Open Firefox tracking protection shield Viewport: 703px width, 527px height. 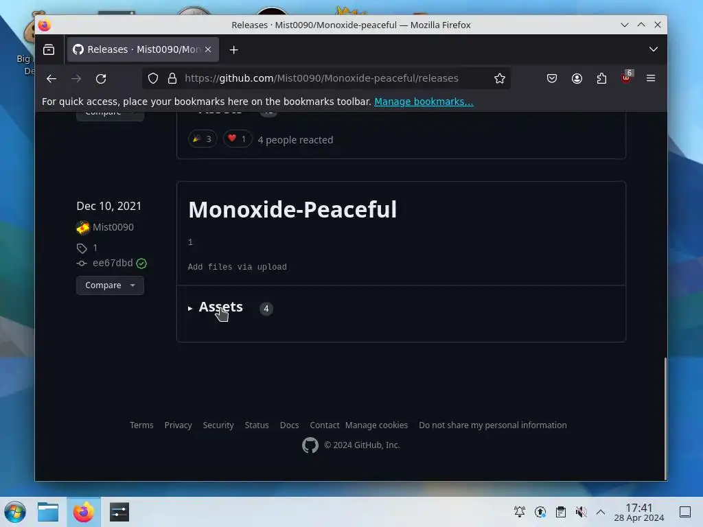pyautogui.click(x=153, y=78)
